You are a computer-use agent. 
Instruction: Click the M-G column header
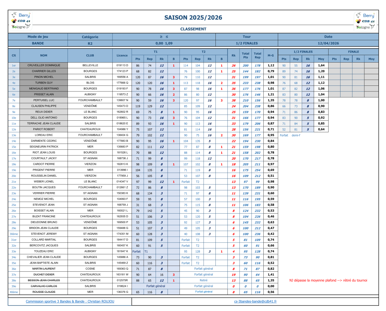[x=271, y=55]
